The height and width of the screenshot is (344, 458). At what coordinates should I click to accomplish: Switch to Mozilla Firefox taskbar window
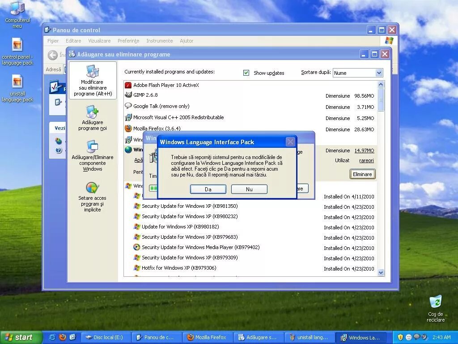[x=208, y=337]
